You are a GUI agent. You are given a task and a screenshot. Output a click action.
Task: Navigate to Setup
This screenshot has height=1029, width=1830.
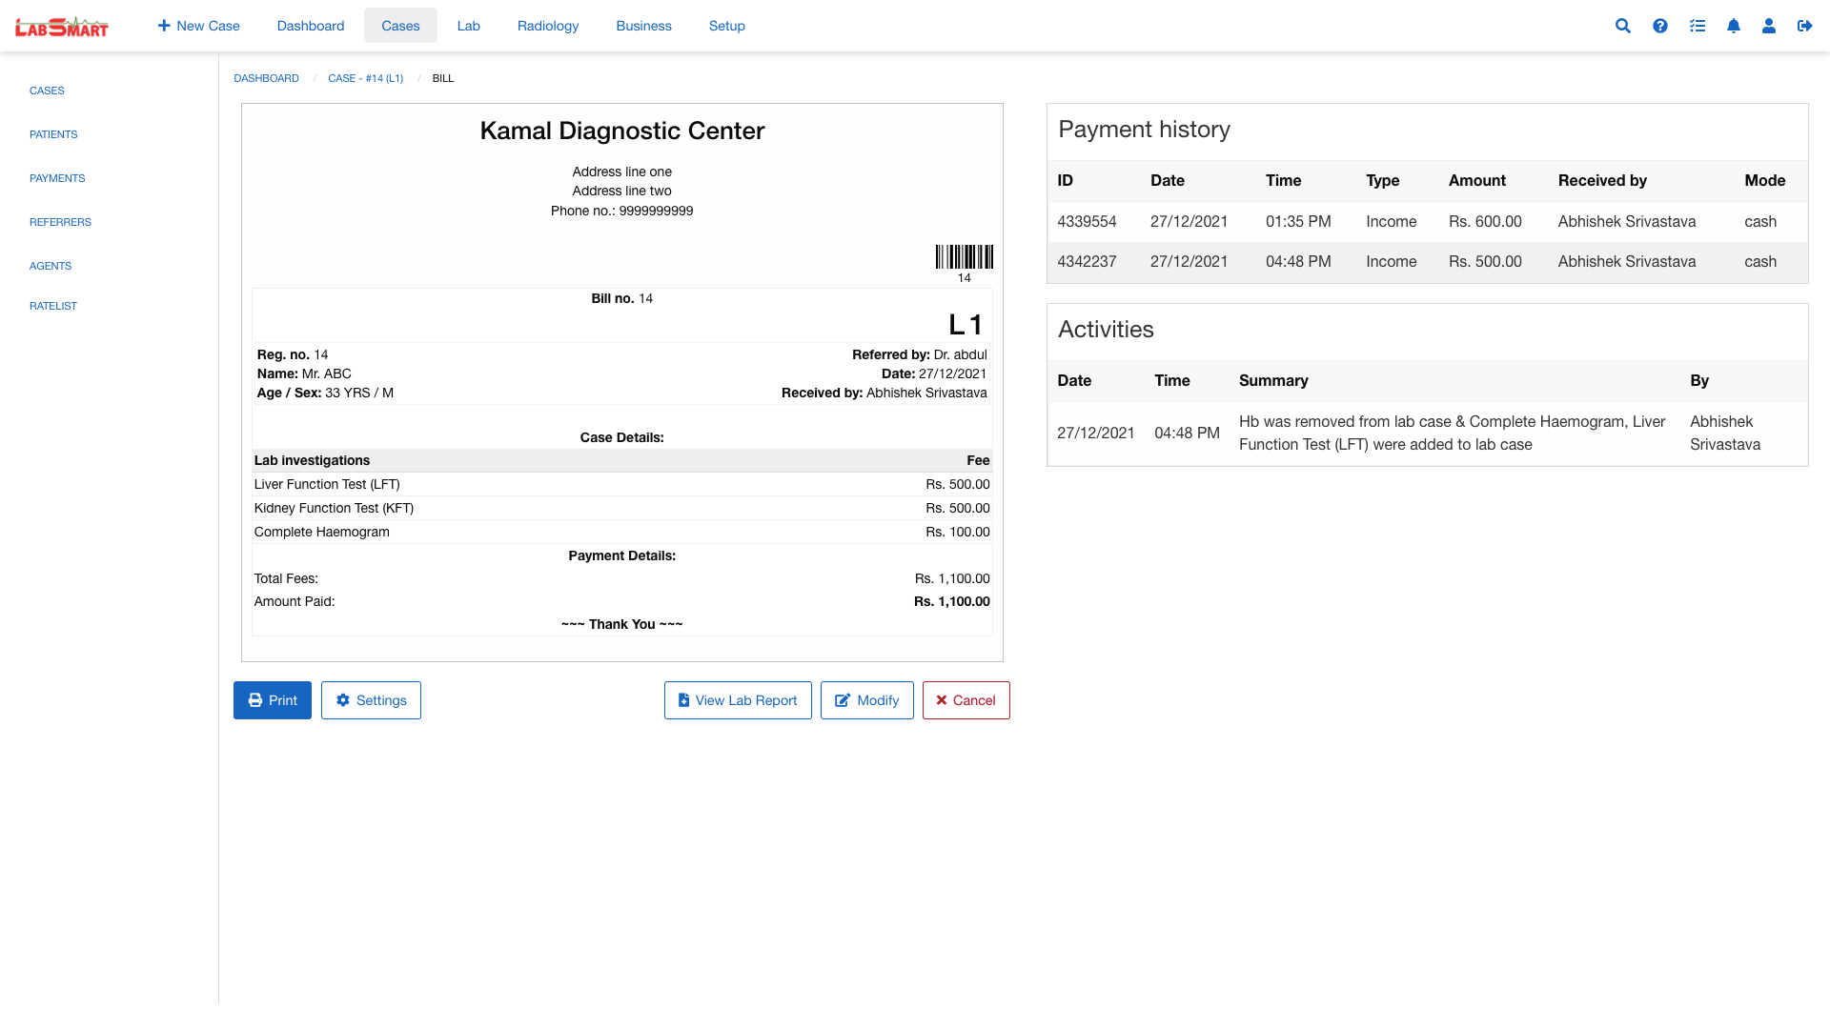point(726,26)
